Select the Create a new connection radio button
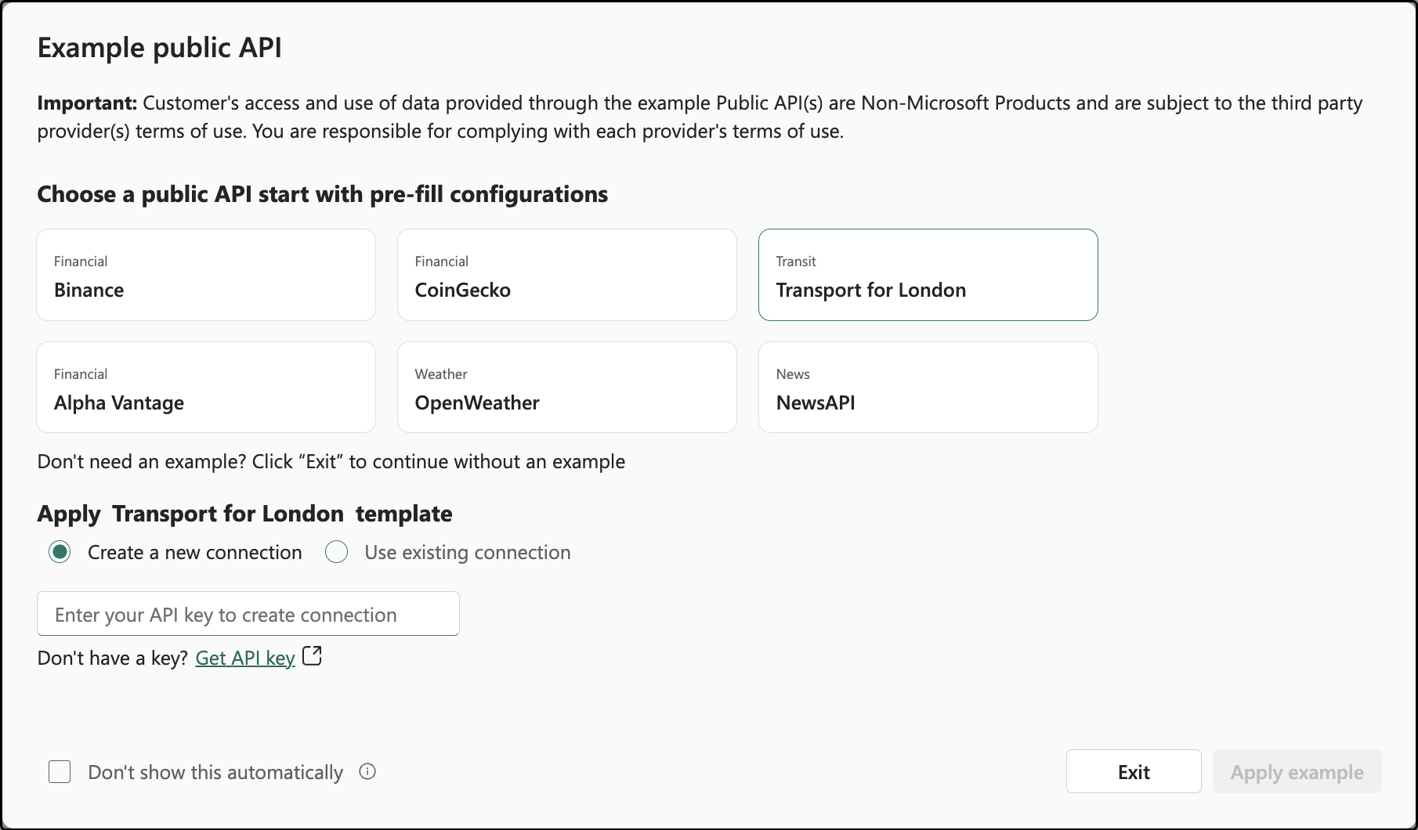The width and height of the screenshot is (1418, 830). tap(60, 552)
